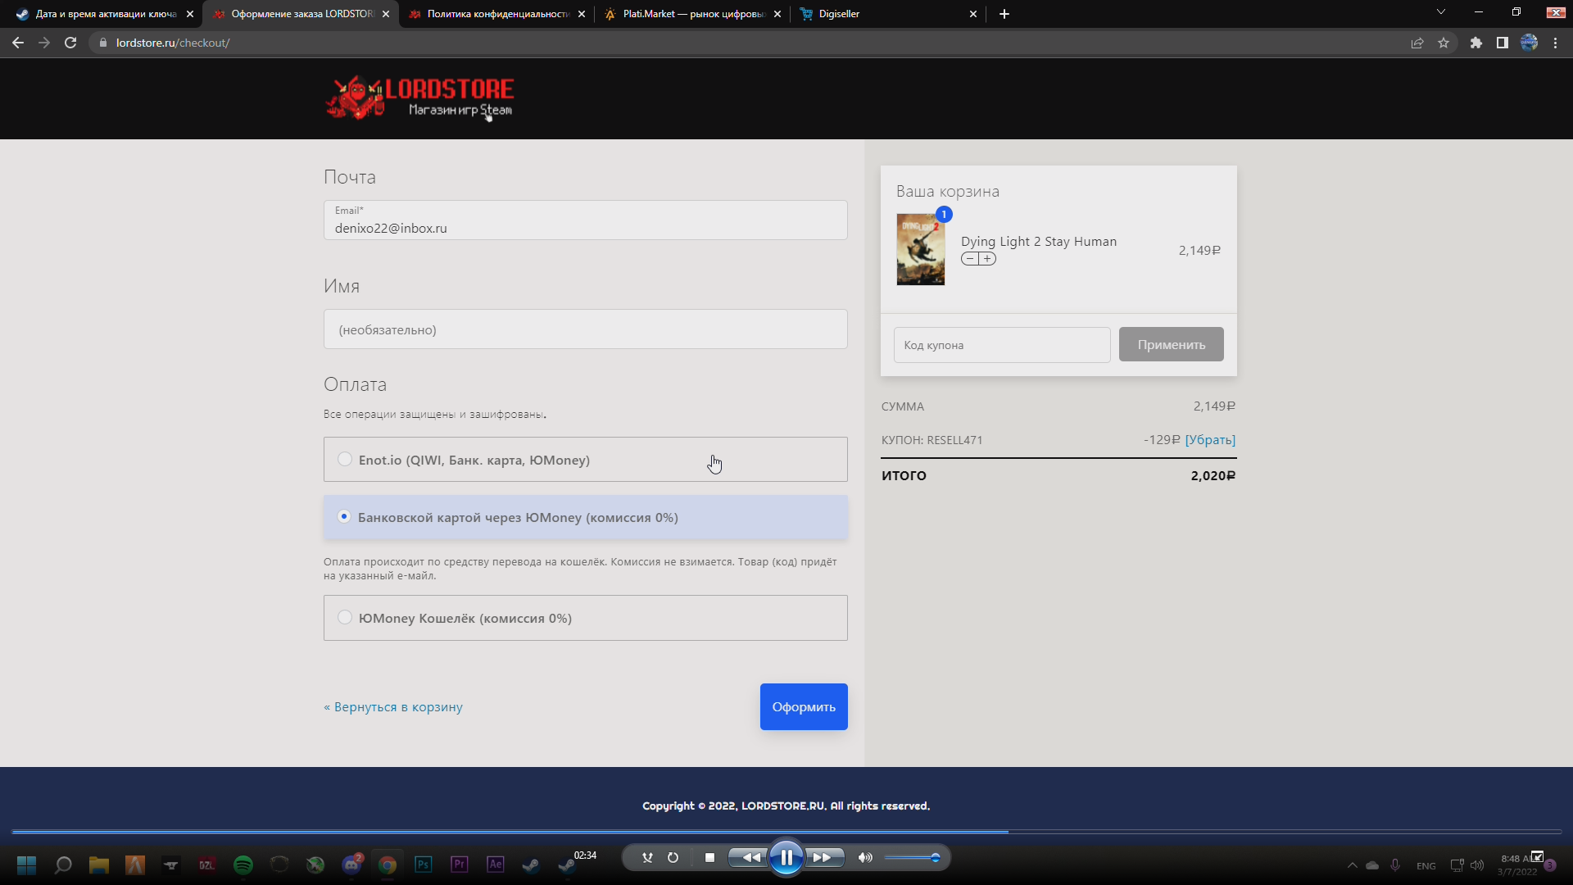Focus the optional name input field
The image size is (1573, 885).
pos(586,329)
